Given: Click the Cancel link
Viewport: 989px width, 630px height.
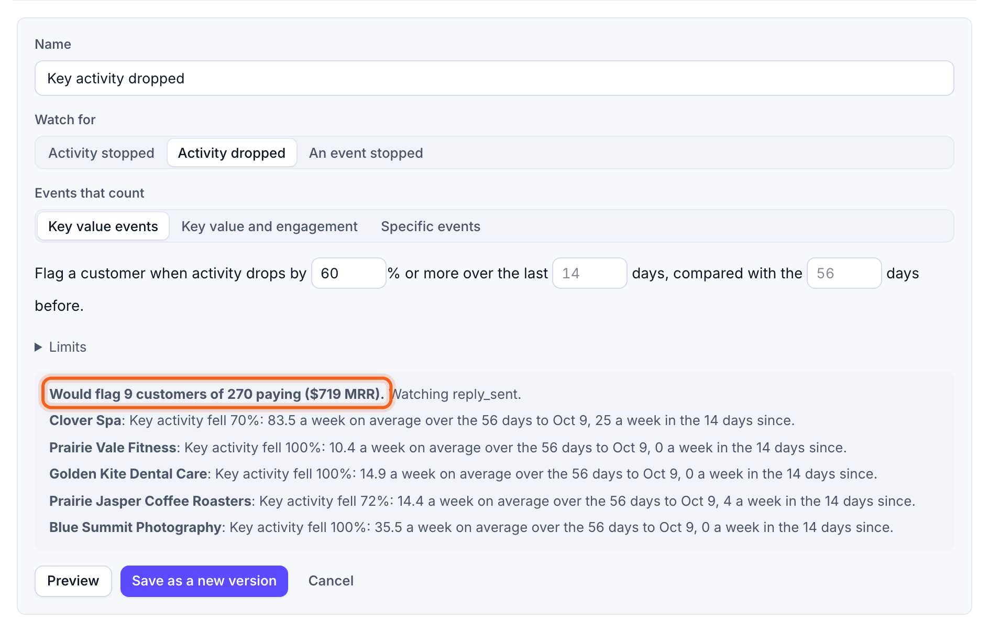Looking at the screenshot, I should (x=331, y=581).
